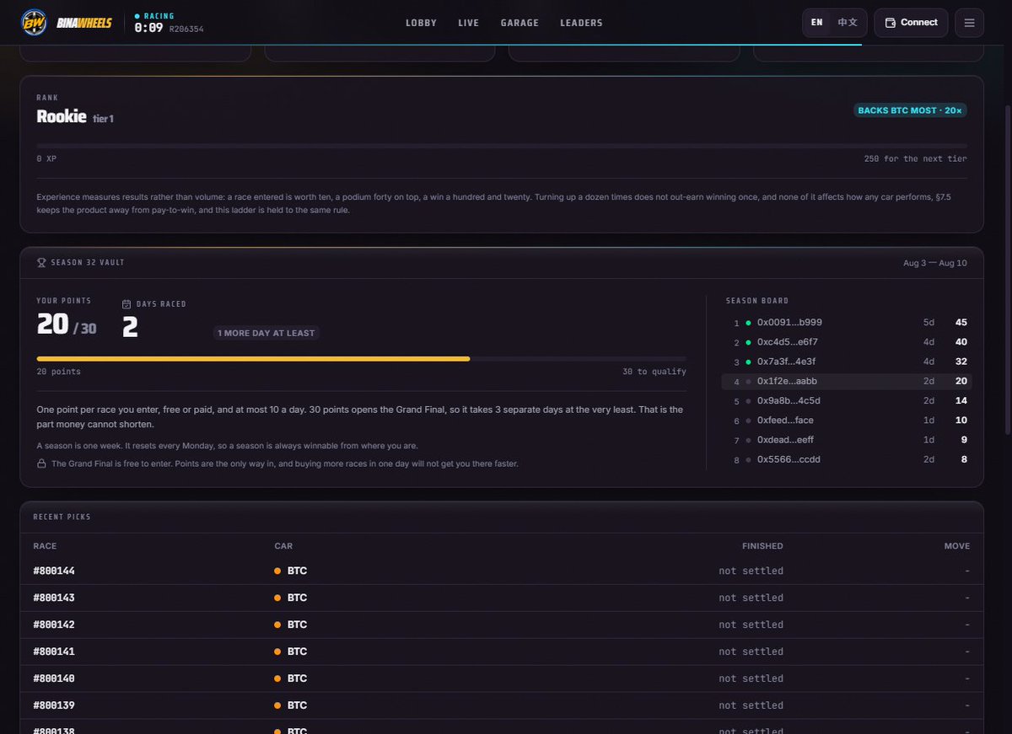
Task: Click the '250 for the next tier' text
Action: coord(916,158)
